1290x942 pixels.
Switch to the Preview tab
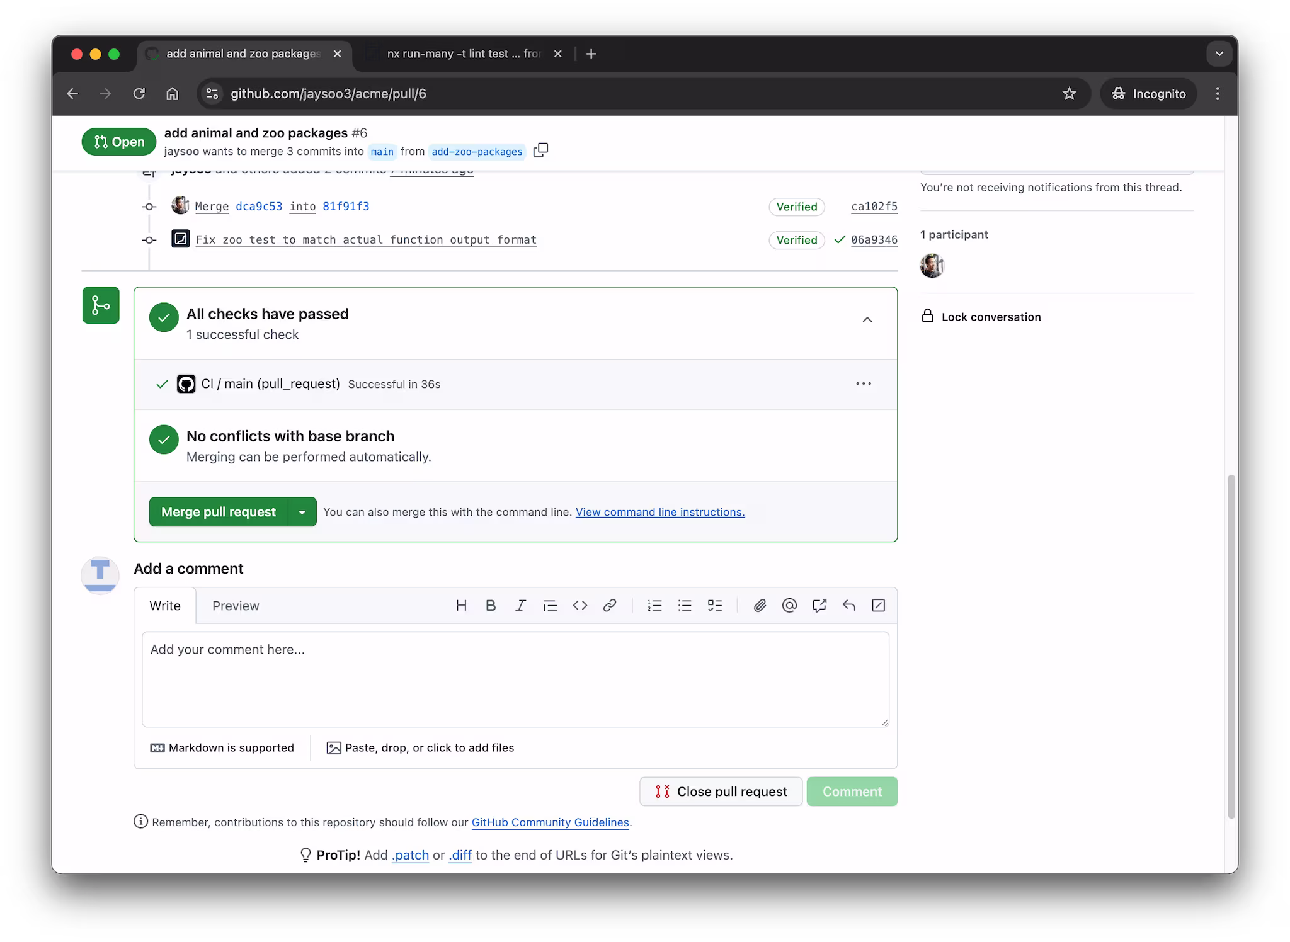(x=236, y=605)
